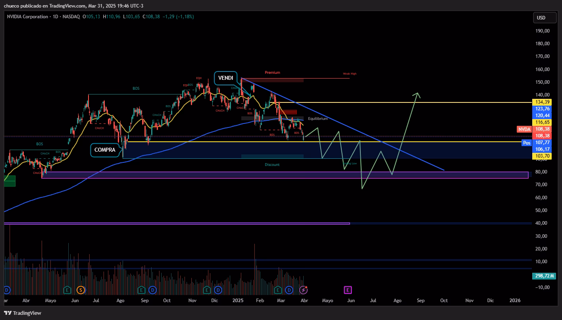
Task: Click the published-by header text at top
Action: [x=73, y=6]
